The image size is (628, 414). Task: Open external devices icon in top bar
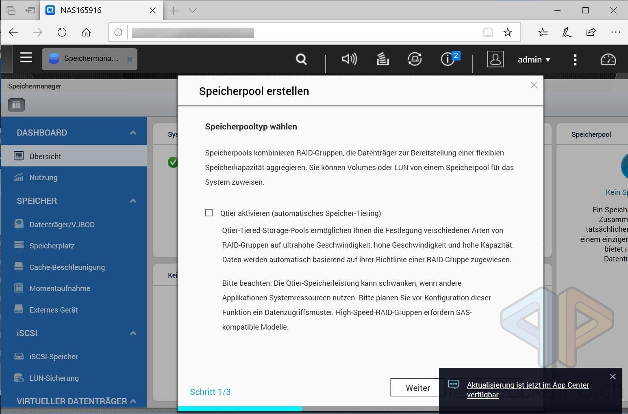(x=415, y=59)
